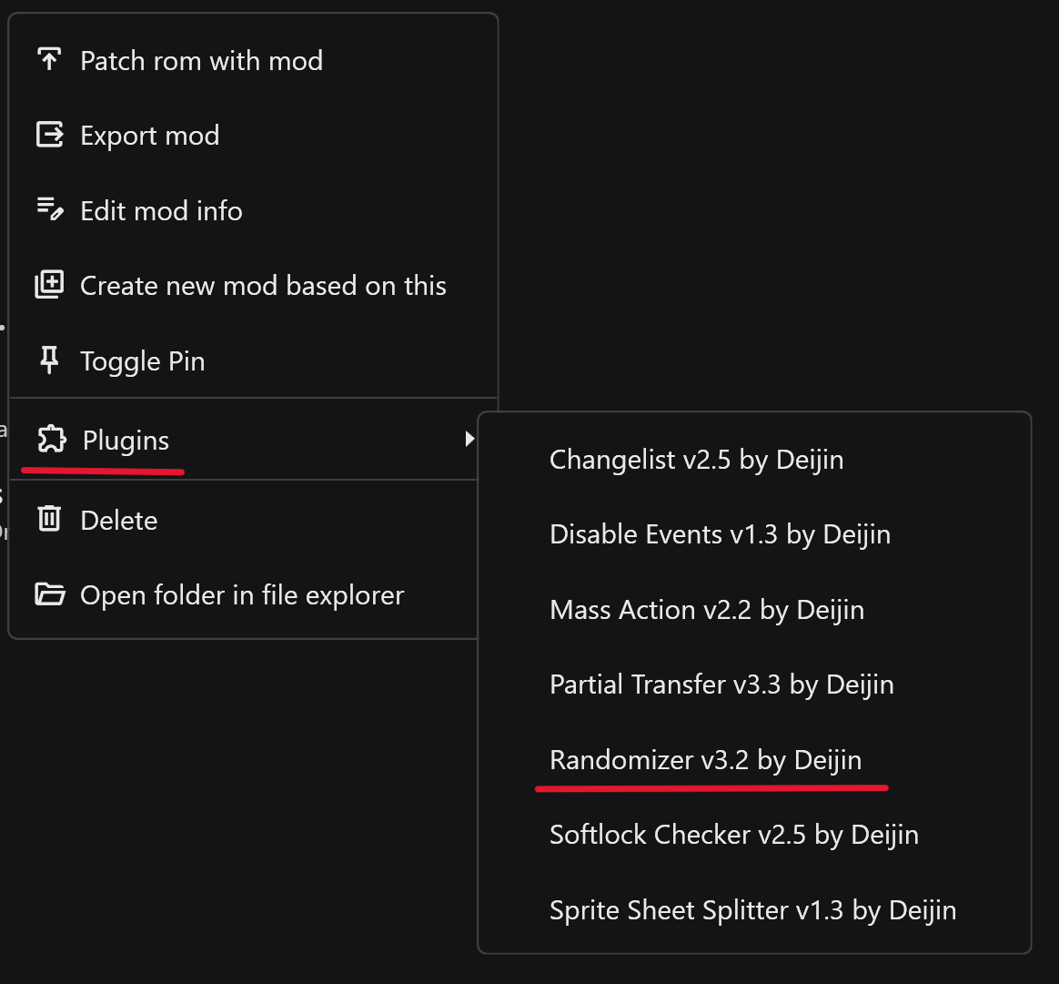Image resolution: width=1059 pixels, height=984 pixels.
Task: Open folder in file explorer
Action: (x=242, y=595)
